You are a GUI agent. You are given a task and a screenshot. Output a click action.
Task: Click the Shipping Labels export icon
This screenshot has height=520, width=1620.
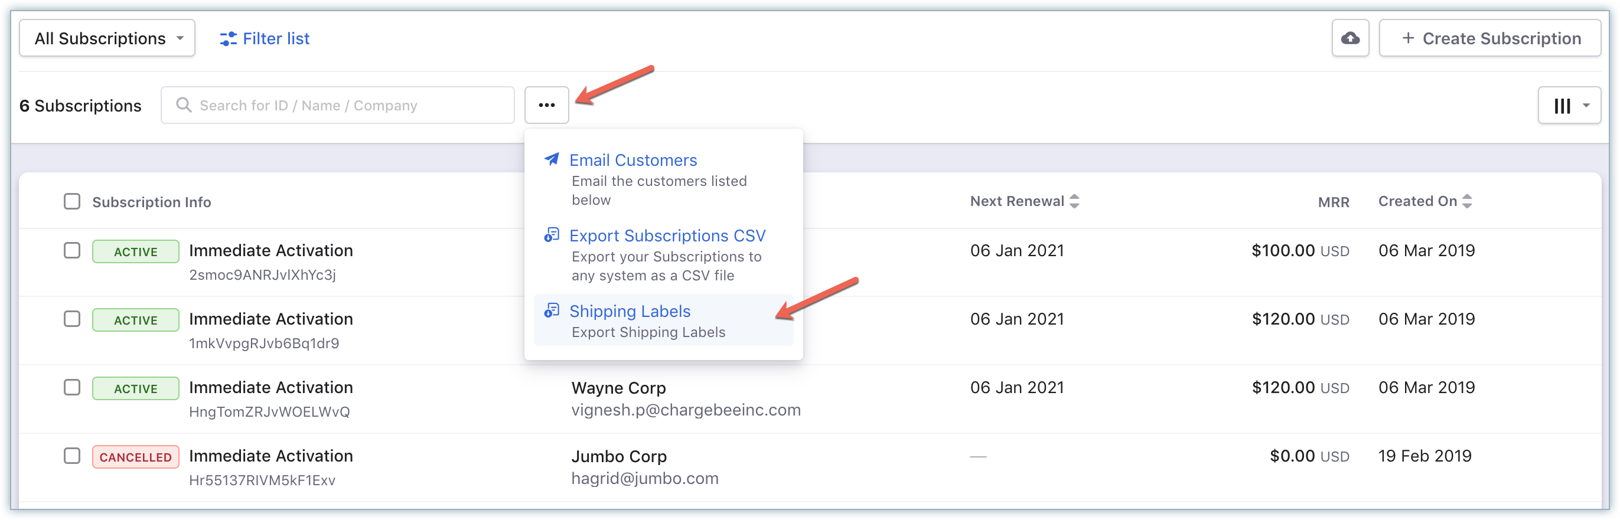[552, 310]
